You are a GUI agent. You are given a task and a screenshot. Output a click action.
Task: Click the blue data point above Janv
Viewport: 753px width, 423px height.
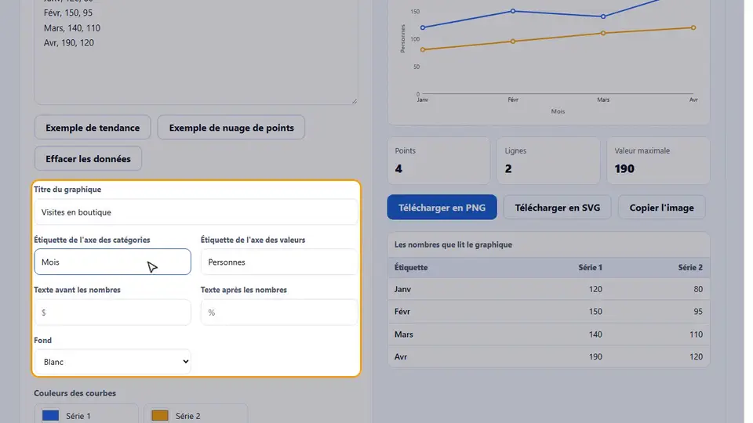pyautogui.click(x=423, y=28)
